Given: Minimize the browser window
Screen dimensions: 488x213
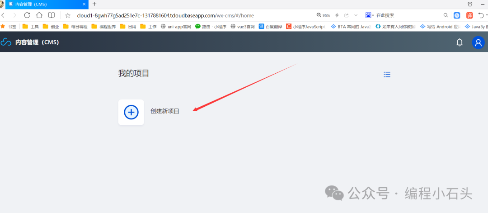Looking at the screenshot, I should click(483, 4).
